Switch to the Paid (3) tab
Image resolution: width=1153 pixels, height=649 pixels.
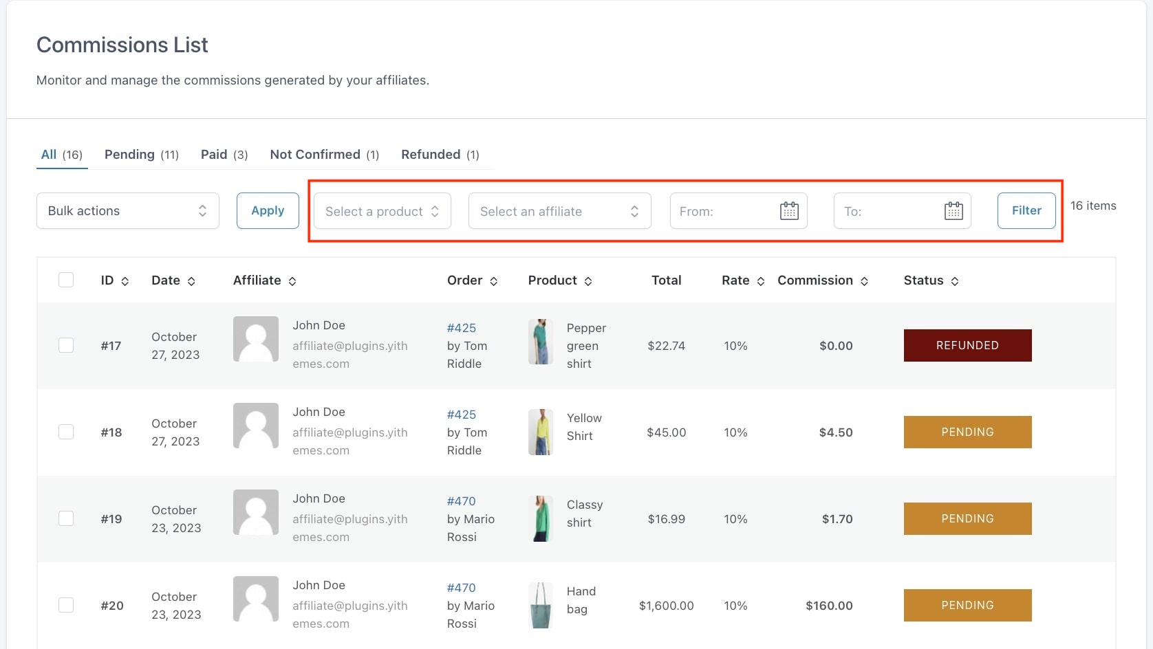[224, 155]
